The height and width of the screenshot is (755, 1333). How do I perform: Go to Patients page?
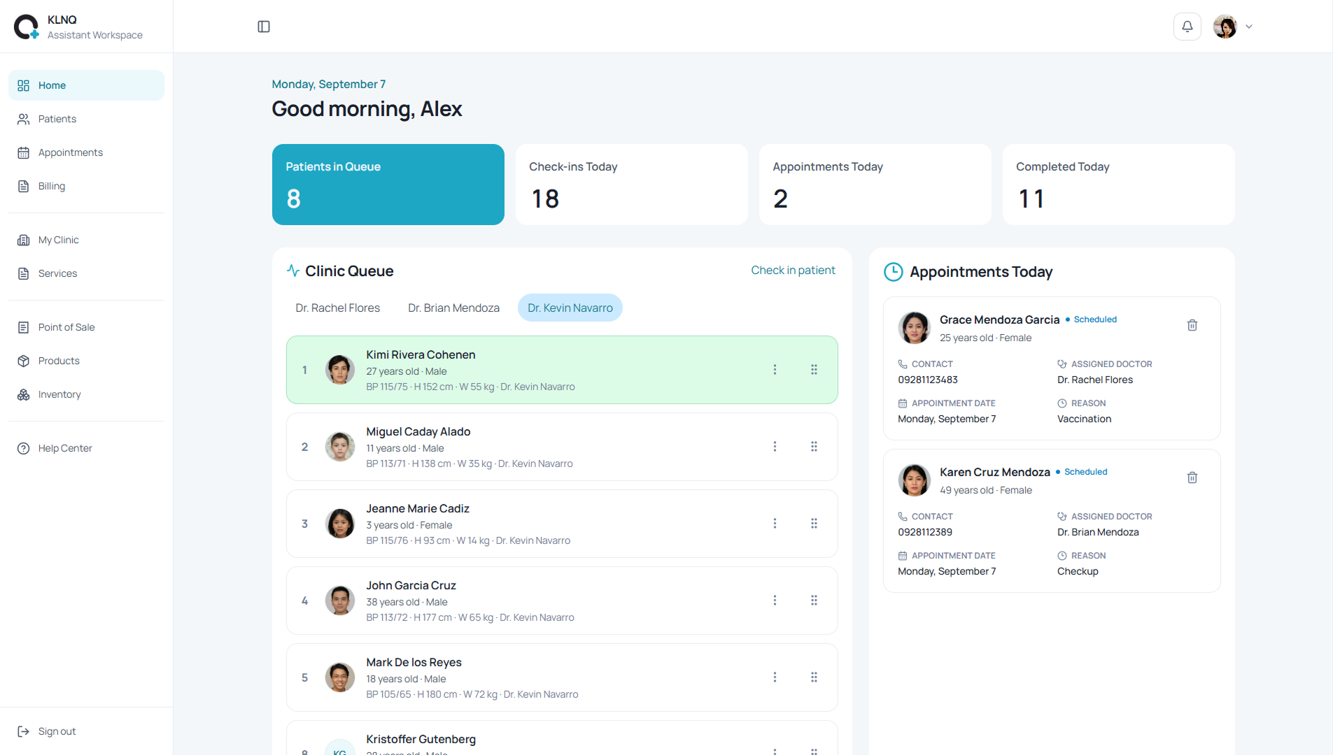tap(86, 119)
